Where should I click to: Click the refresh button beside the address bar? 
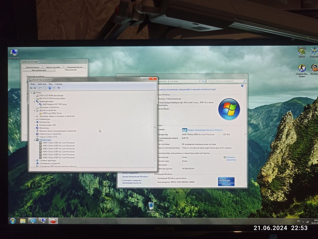pos(203,81)
